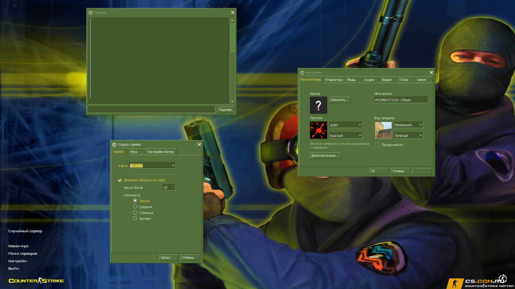Select Легкая difficulty radio button
This screenshot has width=515, height=289.
click(135, 201)
